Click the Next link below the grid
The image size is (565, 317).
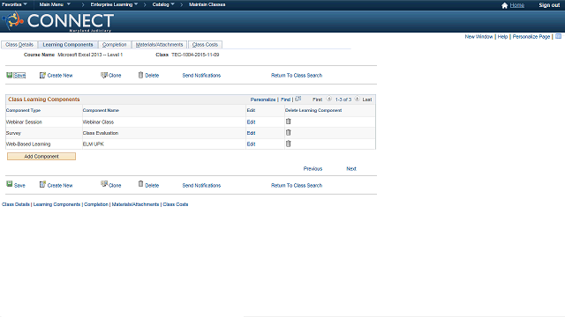(351, 168)
